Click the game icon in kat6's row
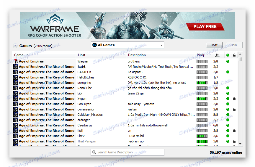255x167 pixels. click(16, 67)
